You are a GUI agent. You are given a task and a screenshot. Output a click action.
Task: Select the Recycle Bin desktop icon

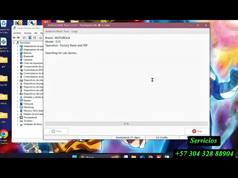(x=4, y=27)
